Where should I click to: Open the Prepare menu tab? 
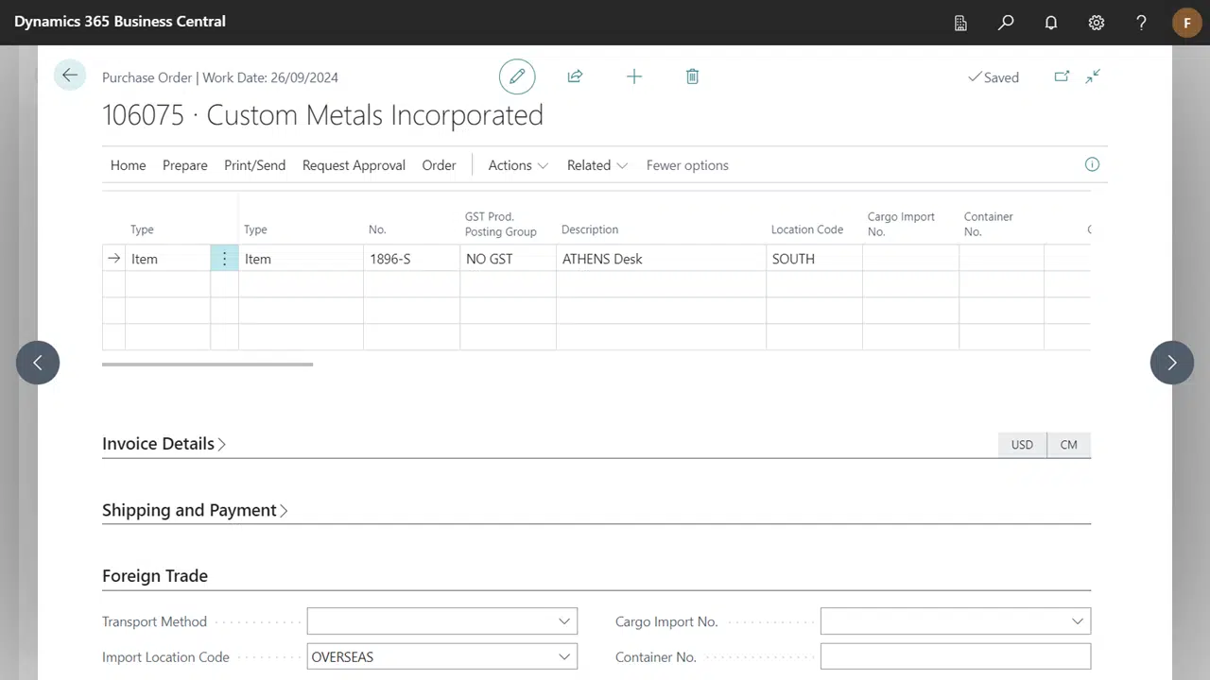click(x=184, y=165)
